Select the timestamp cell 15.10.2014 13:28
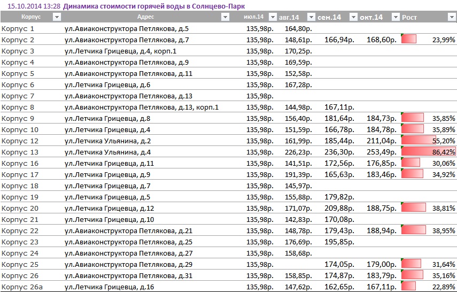The image size is (457, 292). (x=34, y=6)
